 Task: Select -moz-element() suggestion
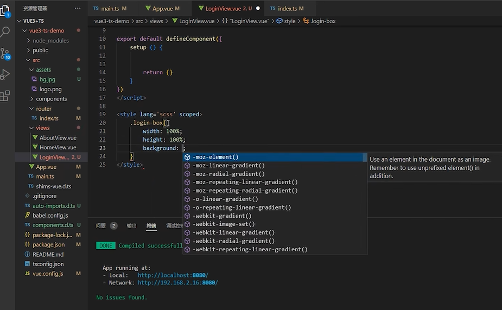pos(275,157)
